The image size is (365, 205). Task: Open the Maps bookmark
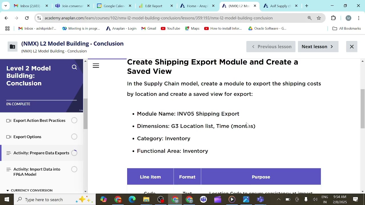192,28
